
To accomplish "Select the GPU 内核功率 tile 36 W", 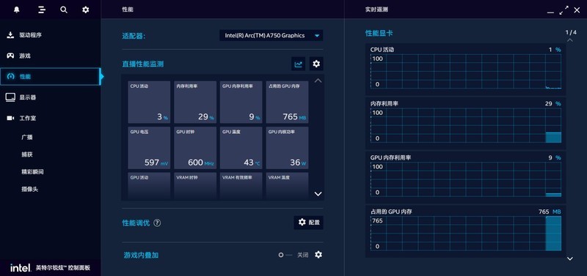I will click(287, 148).
